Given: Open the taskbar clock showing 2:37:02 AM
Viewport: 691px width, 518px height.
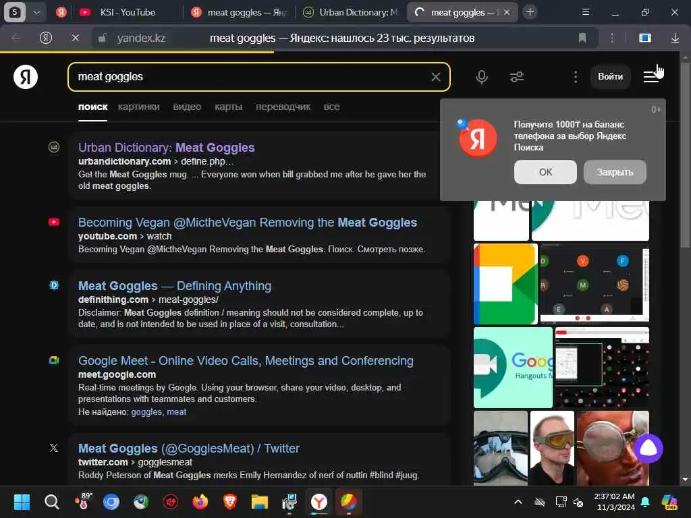Looking at the screenshot, I should (x=614, y=502).
